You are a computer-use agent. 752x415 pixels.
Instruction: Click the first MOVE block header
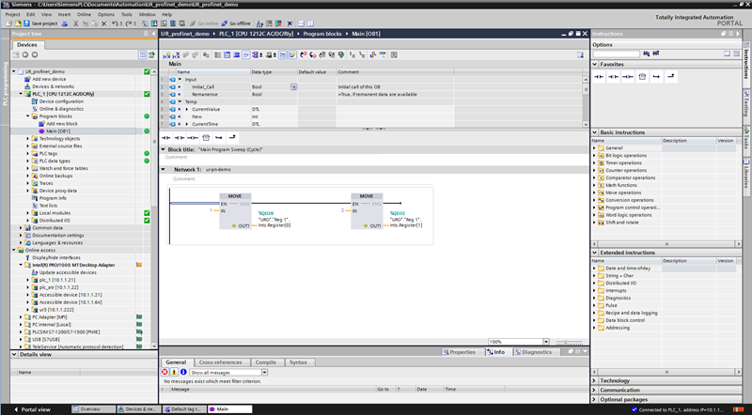pyautogui.click(x=235, y=196)
